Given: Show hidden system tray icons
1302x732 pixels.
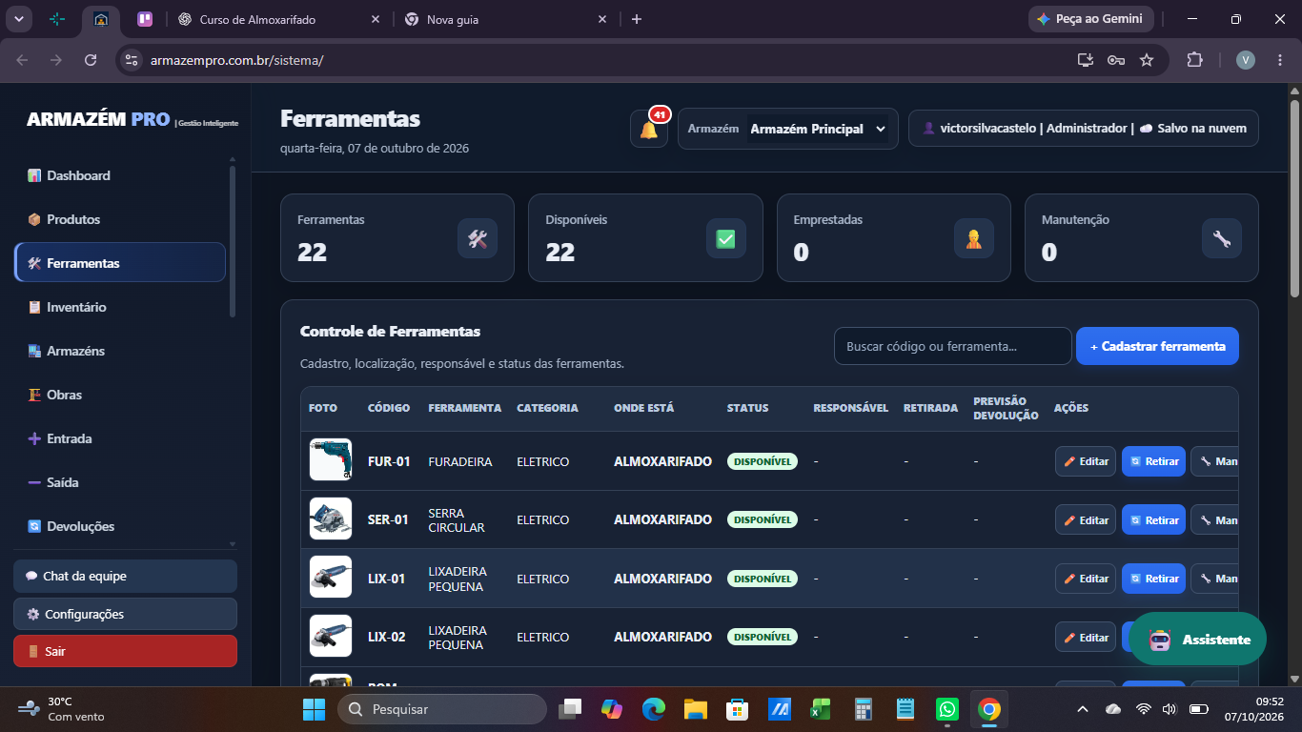Looking at the screenshot, I should [1082, 709].
